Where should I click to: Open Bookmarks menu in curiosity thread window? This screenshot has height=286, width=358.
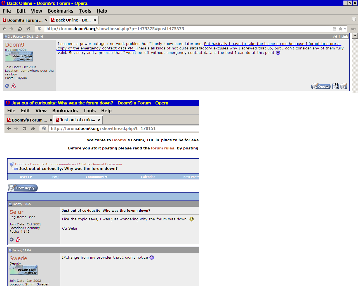(x=65, y=111)
